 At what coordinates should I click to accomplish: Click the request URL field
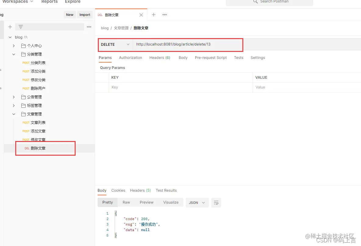(x=188, y=45)
